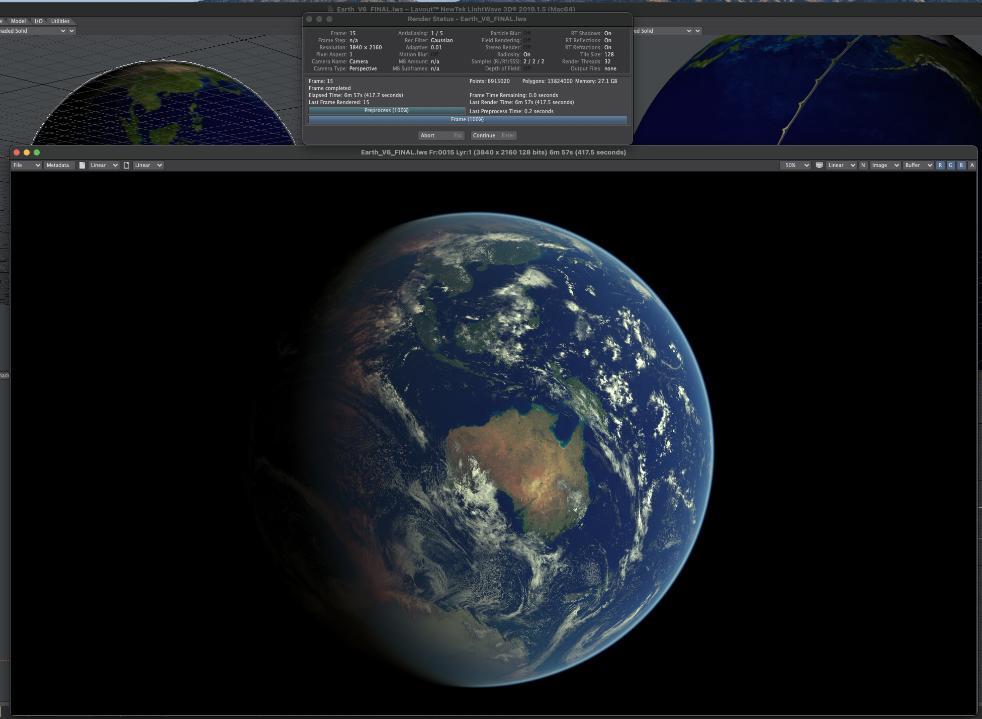Viewport: 982px width, 719px height.
Task: Open the Image display mode dropdown
Action: 885,165
